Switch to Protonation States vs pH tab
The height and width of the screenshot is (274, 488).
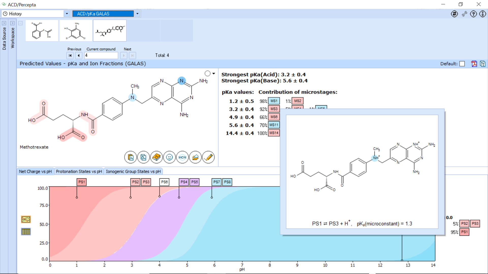[x=79, y=172]
